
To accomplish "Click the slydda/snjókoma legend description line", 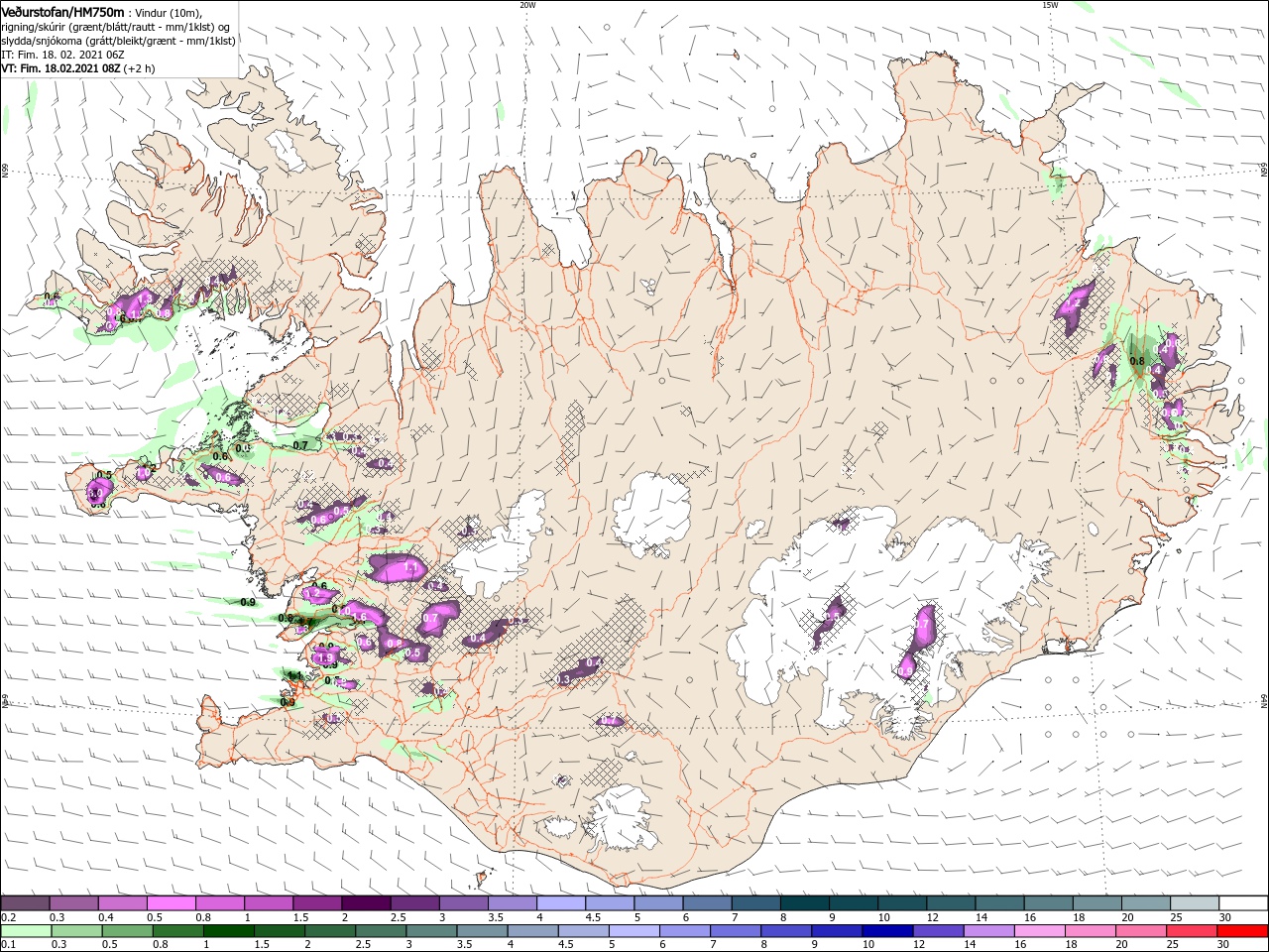I will click(x=118, y=42).
